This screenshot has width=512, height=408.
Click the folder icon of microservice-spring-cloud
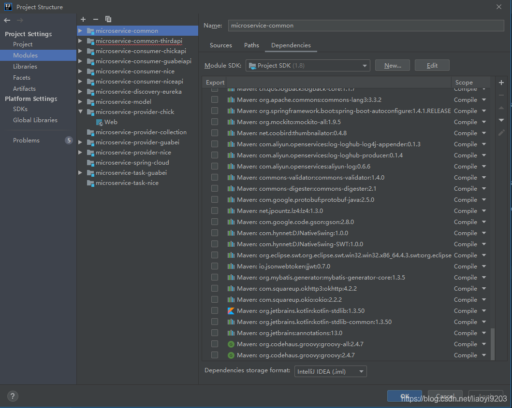(x=90, y=163)
